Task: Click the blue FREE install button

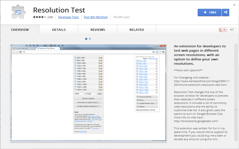Action: (x=210, y=12)
